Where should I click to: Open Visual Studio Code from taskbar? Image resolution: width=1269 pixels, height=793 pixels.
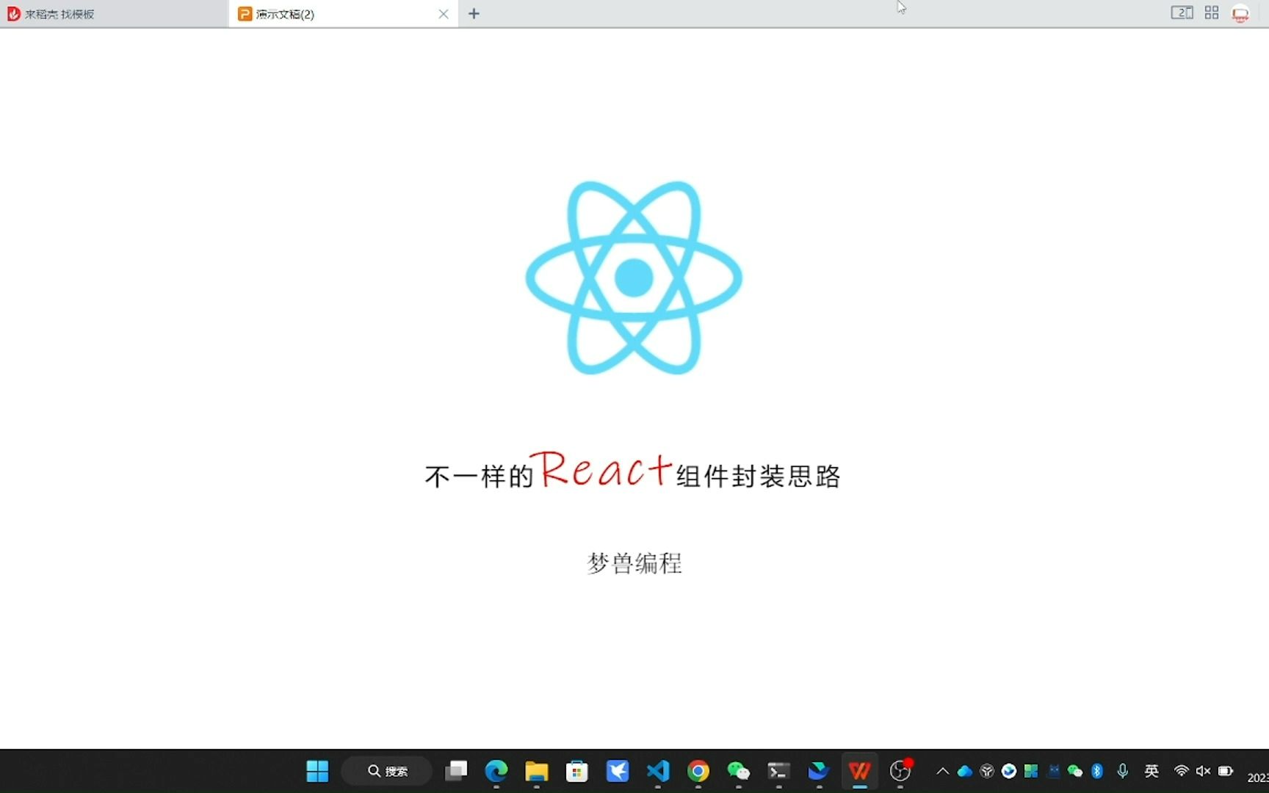pos(658,771)
